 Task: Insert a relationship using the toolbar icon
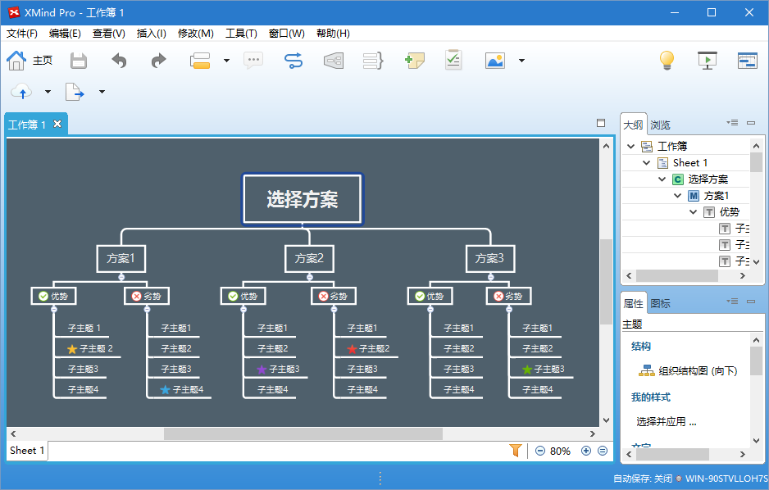(293, 61)
